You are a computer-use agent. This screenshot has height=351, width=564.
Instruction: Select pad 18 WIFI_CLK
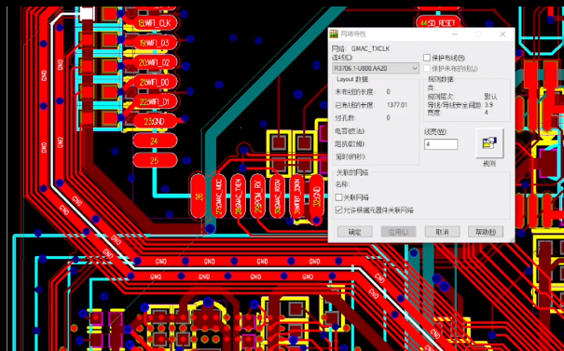click(155, 23)
